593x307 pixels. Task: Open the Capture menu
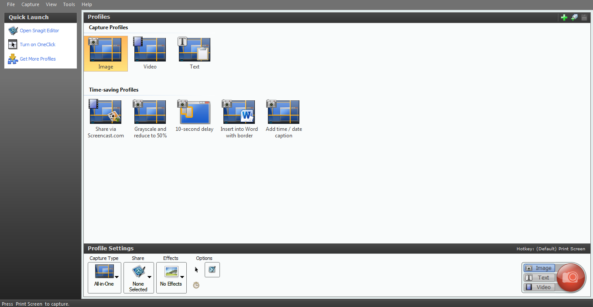[x=30, y=4]
